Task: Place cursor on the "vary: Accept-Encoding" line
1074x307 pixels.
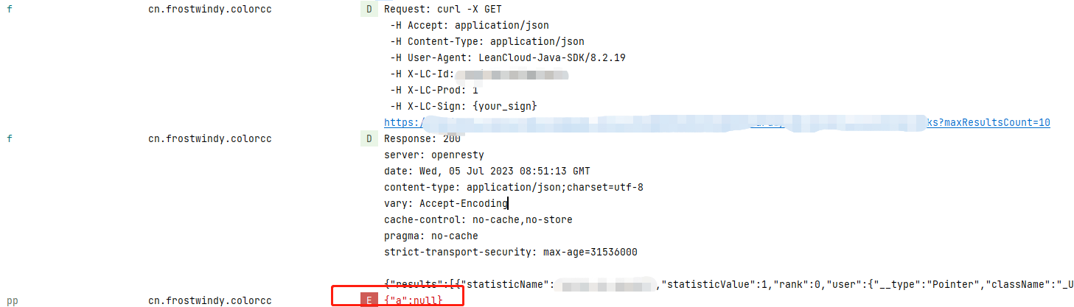Action: click(445, 203)
